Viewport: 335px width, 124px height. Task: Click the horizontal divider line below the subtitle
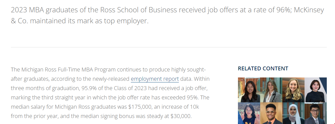pos(169,47)
